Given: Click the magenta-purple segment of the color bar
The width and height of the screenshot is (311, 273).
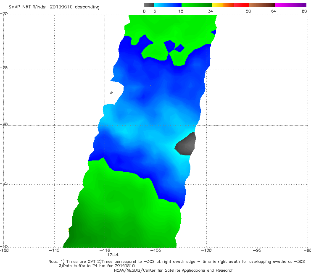Looking at the screenshot, I should click(291, 5).
